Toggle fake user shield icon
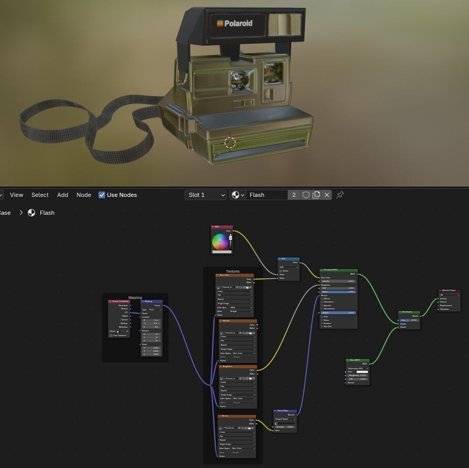This screenshot has width=469, height=468. (306, 195)
